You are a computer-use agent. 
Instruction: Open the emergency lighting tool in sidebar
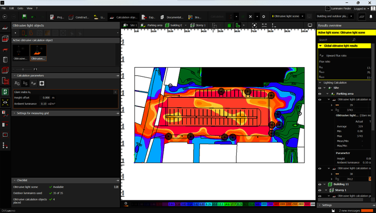coord(5,91)
